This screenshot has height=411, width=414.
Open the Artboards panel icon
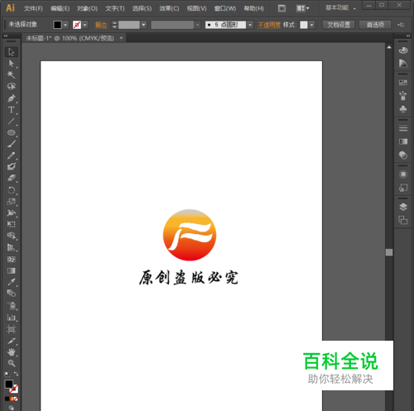403,220
